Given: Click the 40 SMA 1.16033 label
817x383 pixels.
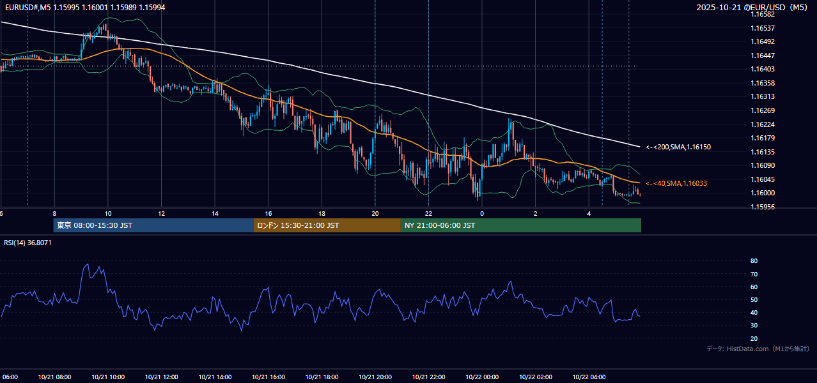Looking at the screenshot, I should point(676,184).
